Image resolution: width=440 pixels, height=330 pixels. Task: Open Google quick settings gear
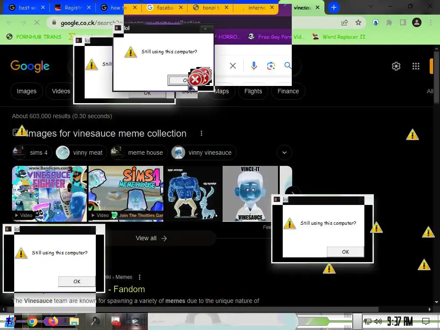tap(396, 66)
